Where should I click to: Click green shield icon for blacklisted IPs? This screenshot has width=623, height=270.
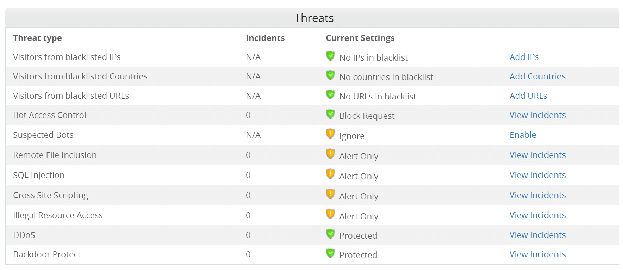(x=330, y=56)
